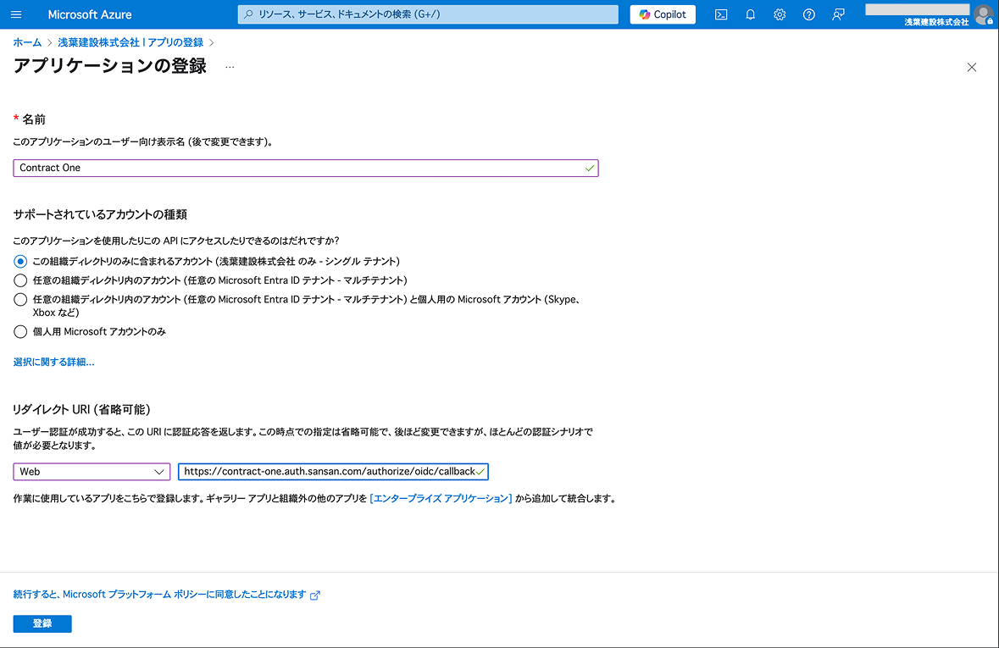Click the 登録 button
Image resolution: width=999 pixels, height=648 pixels.
pos(42,623)
